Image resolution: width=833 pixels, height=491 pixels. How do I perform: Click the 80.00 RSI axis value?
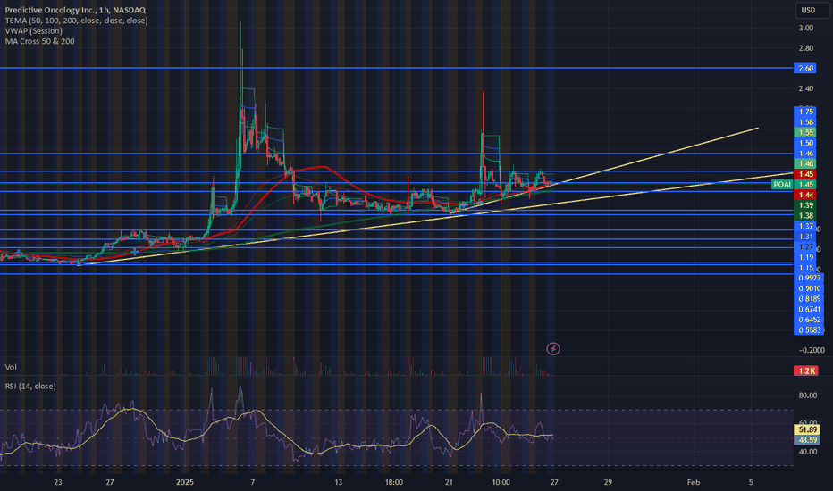(x=807, y=395)
